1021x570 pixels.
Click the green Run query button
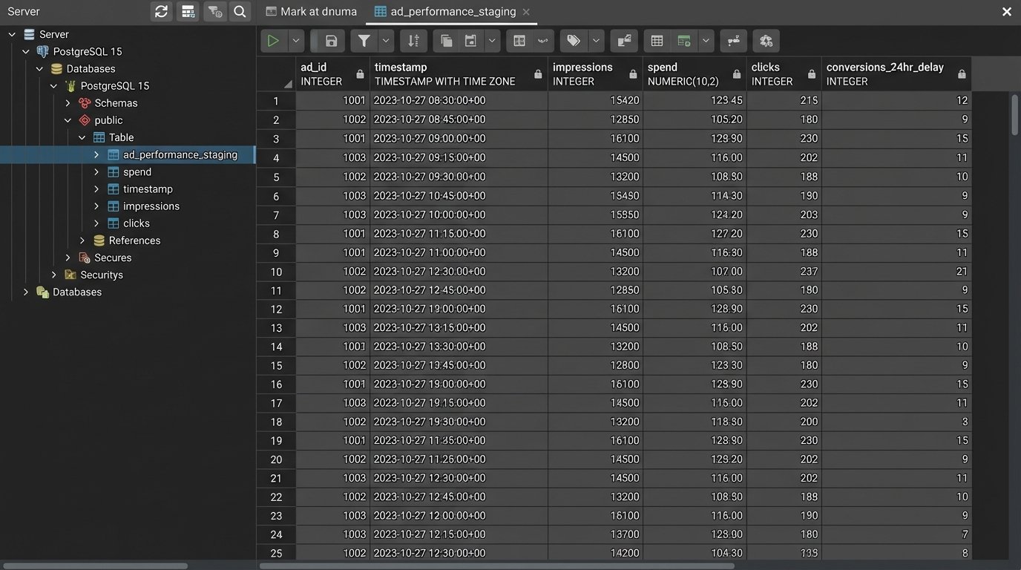coord(273,41)
